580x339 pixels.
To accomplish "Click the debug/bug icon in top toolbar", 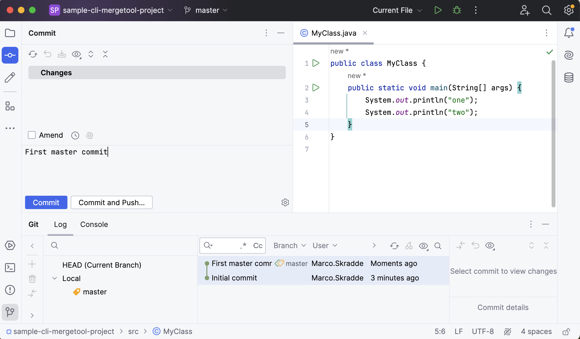I will coord(457,10).
